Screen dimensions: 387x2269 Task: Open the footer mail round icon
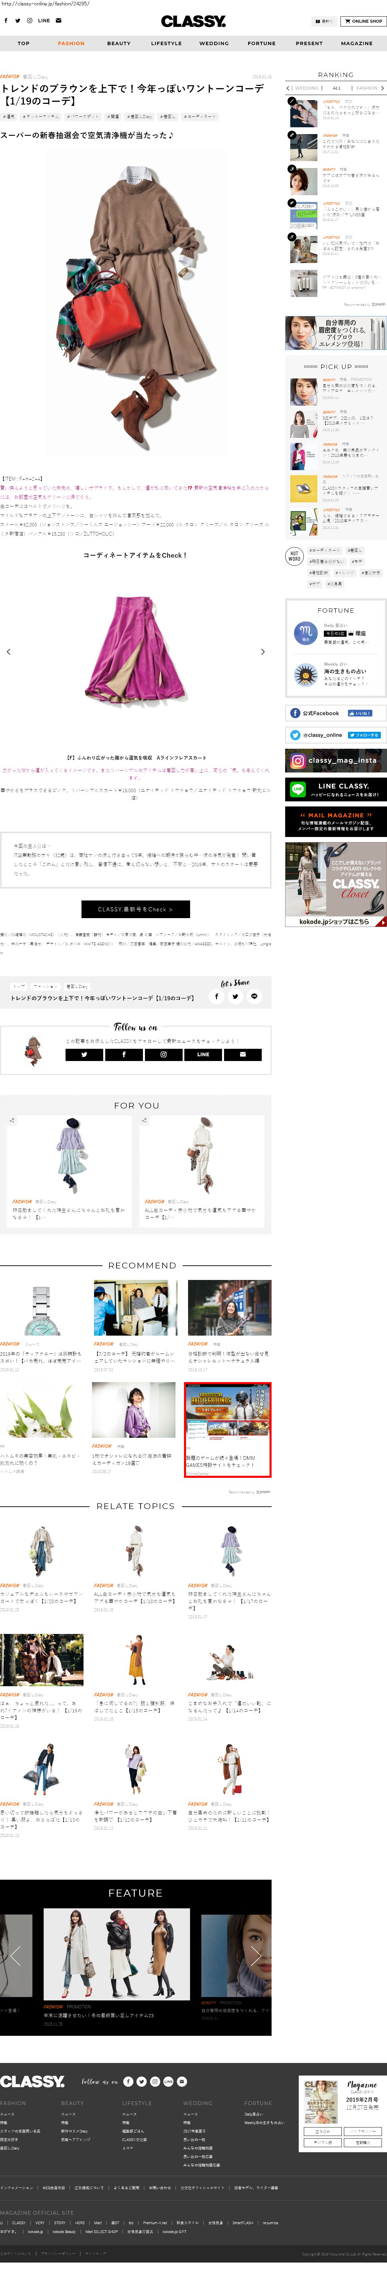point(182,2081)
